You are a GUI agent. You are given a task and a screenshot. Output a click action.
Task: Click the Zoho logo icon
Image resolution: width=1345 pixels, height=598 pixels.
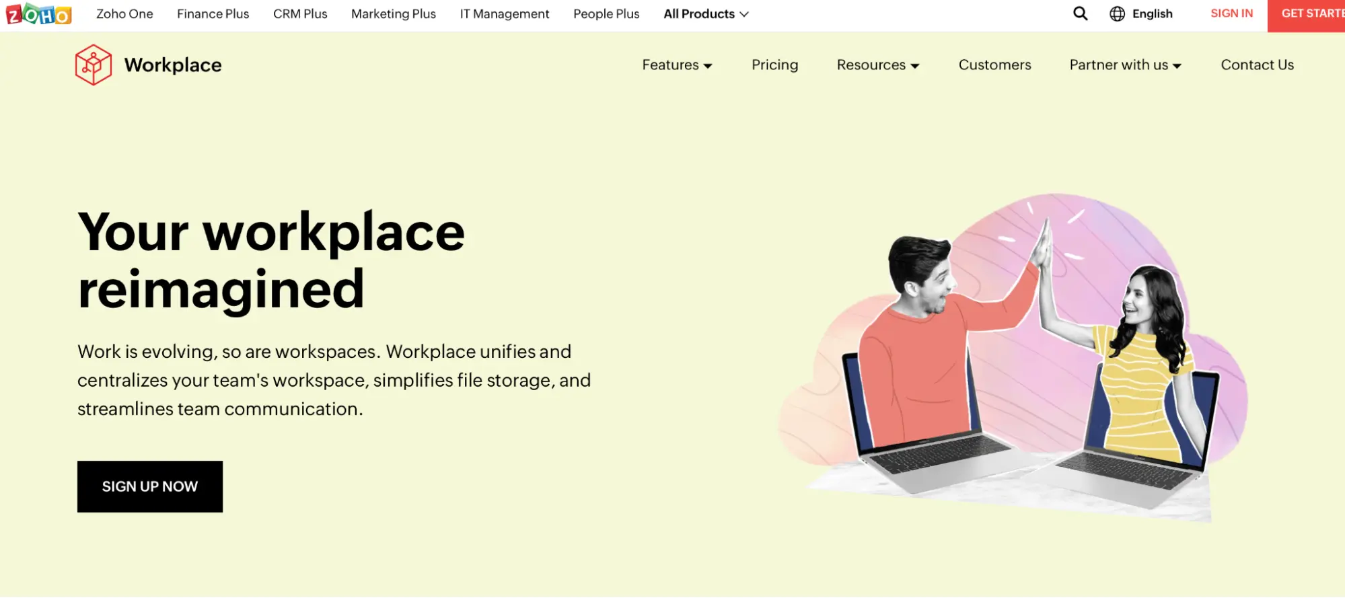38,14
